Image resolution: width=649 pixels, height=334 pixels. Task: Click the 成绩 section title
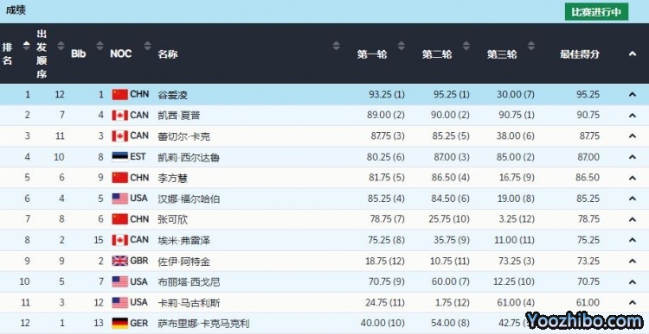pos(16,10)
